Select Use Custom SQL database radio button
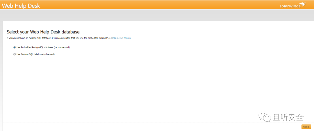This screenshot has height=131, width=314. tap(15, 54)
